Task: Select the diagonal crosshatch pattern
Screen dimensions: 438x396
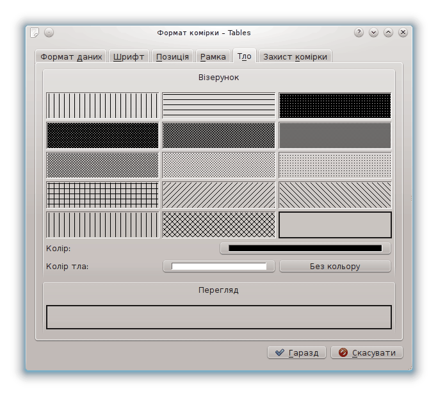Action: 218,225
